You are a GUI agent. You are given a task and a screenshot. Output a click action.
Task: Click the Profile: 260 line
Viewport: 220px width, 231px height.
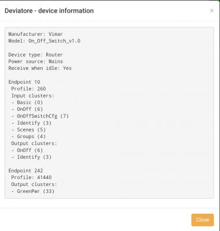pos(28,89)
